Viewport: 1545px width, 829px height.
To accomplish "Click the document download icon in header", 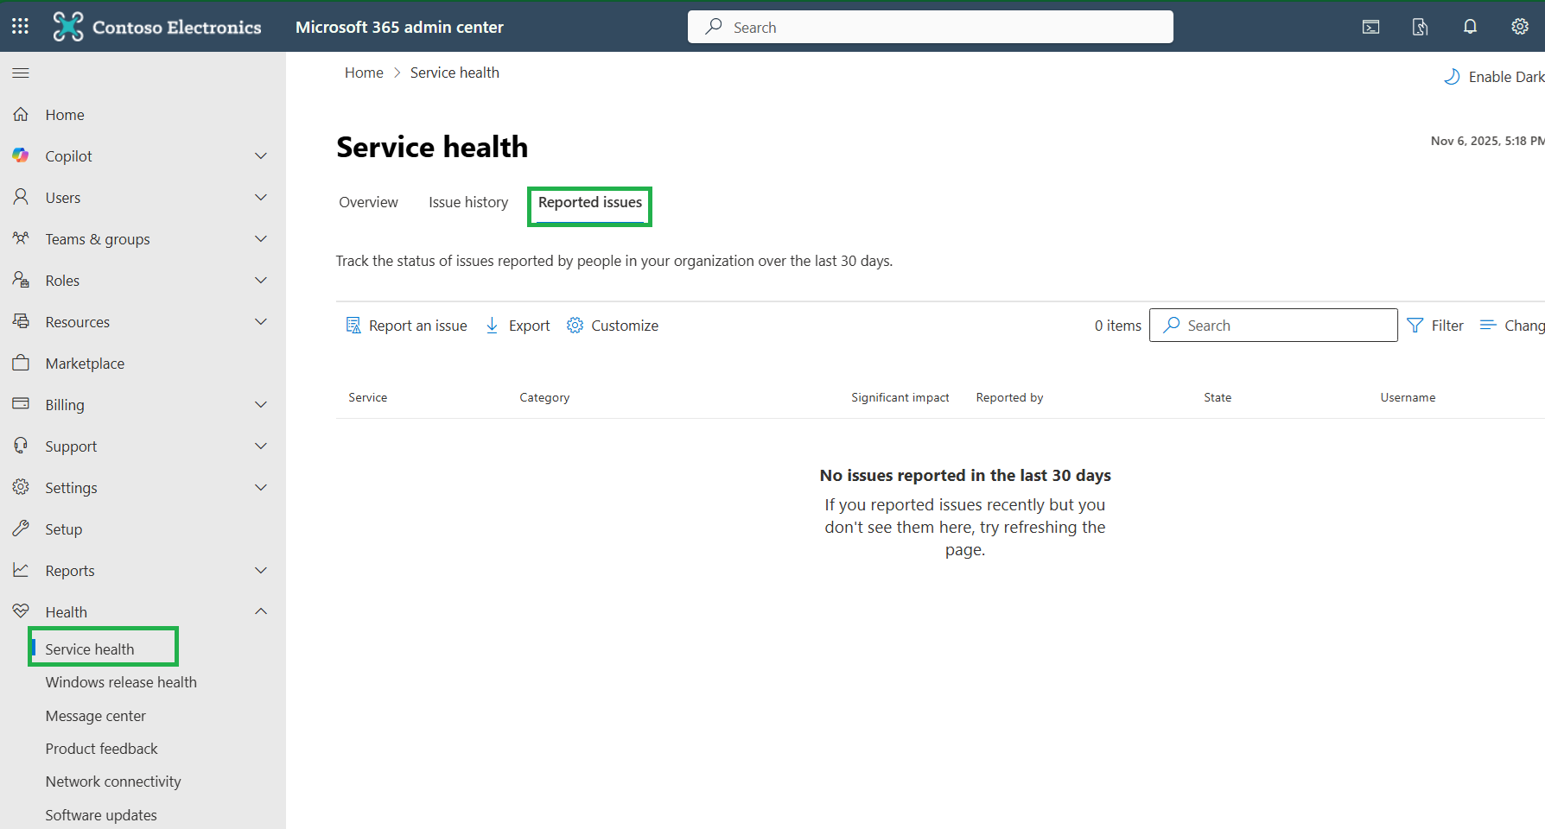I will click(x=1420, y=27).
